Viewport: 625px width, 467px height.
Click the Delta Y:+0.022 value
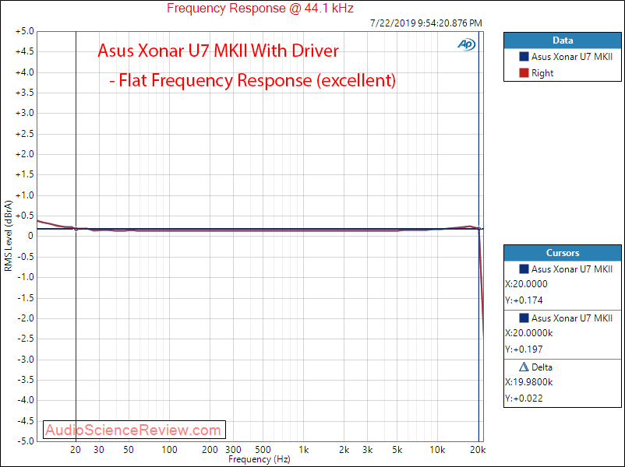point(524,399)
